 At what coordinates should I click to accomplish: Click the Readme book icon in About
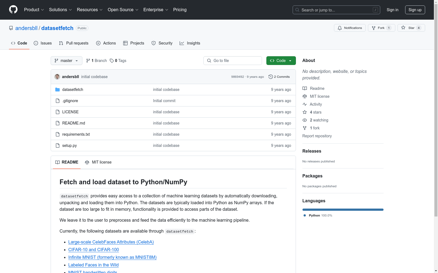305,88
